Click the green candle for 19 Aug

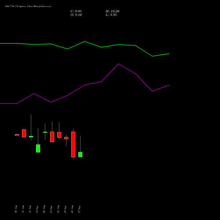click(x=38, y=148)
